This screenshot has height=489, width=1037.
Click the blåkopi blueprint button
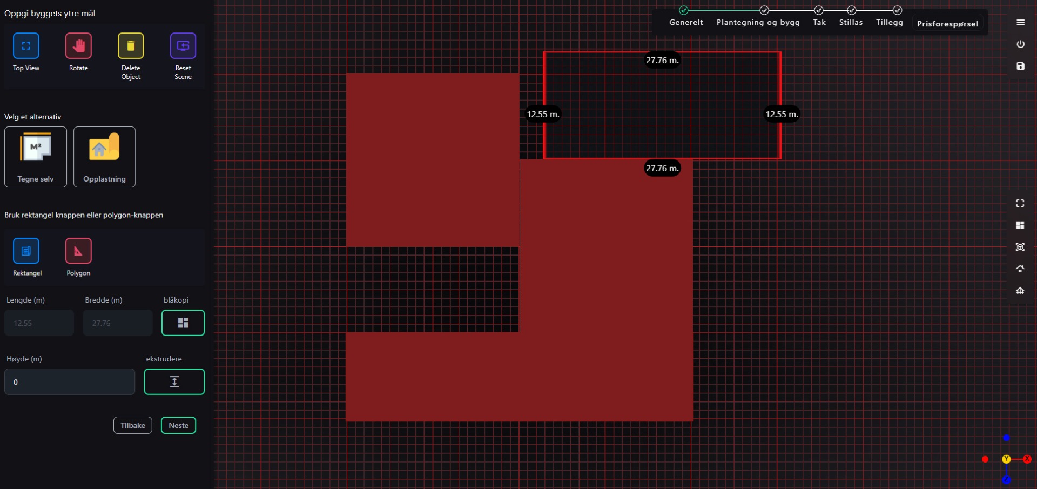[183, 323]
